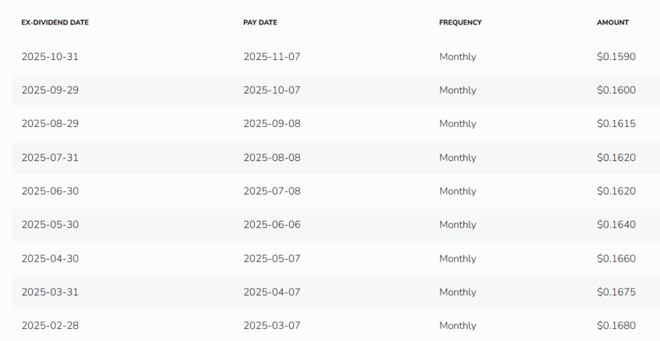Select the $0.1675 amount cell
This screenshot has height=341, width=660.
[x=616, y=292]
